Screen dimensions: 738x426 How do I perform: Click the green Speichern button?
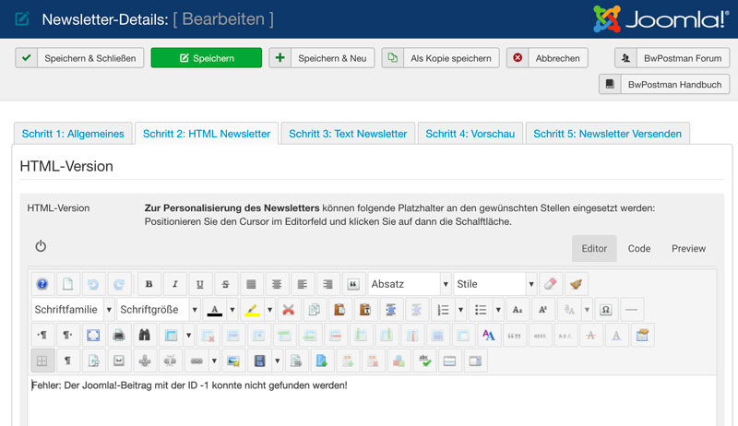[x=206, y=58]
